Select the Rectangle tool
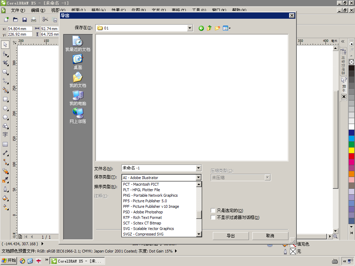Image resolution: width=355 pixels, height=266 pixels. 5,99
